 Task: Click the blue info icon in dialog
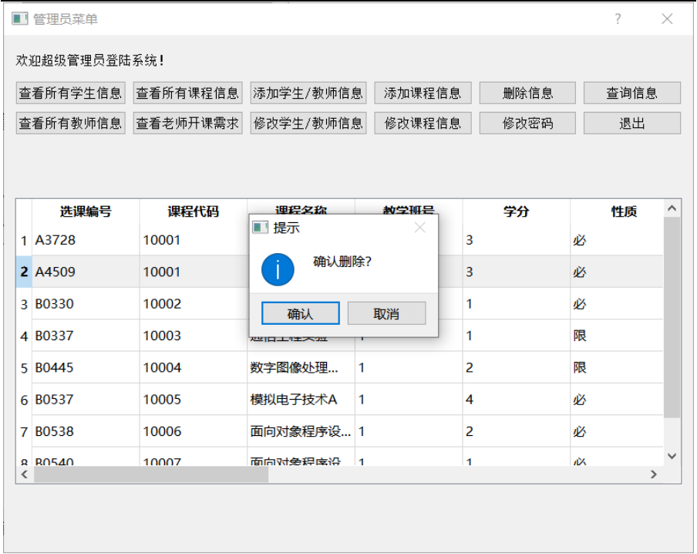coord(278,269)
